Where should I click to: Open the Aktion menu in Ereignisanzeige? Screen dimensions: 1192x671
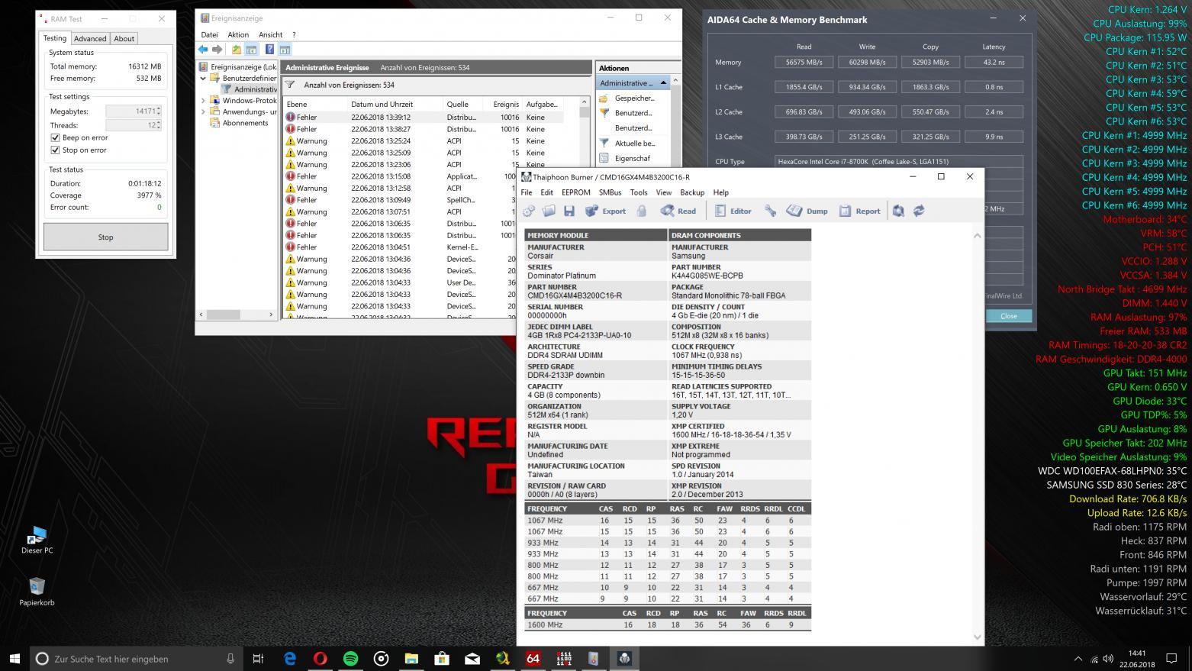[x=238, y=34]
